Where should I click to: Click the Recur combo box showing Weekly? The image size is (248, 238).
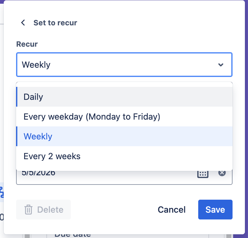click(118, 65)
